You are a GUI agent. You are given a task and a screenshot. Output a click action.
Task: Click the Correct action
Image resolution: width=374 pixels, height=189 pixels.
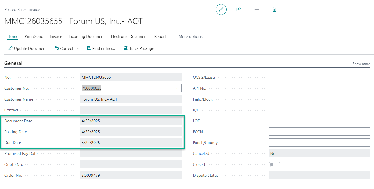pos(64,48)
